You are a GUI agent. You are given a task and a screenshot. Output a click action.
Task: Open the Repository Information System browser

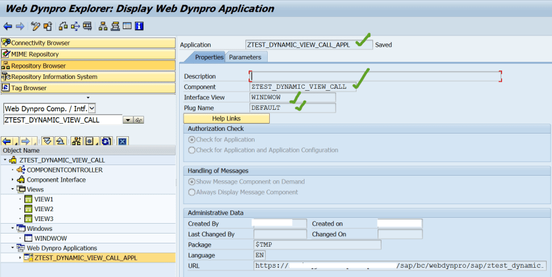54,76
